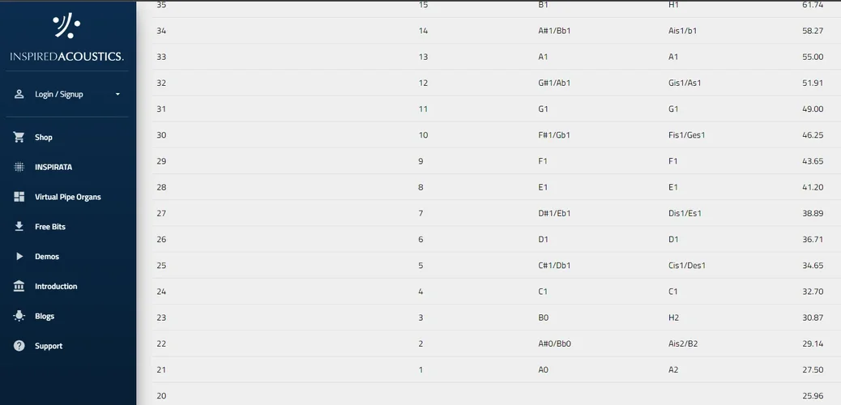Open the Introduction sidebar label
The image size is (841, 405).
click(x=56, y=287)
